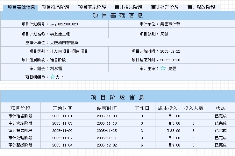Click the star icon beside 史强
Viewport: 235px width, 156px height.
(163, 68)
